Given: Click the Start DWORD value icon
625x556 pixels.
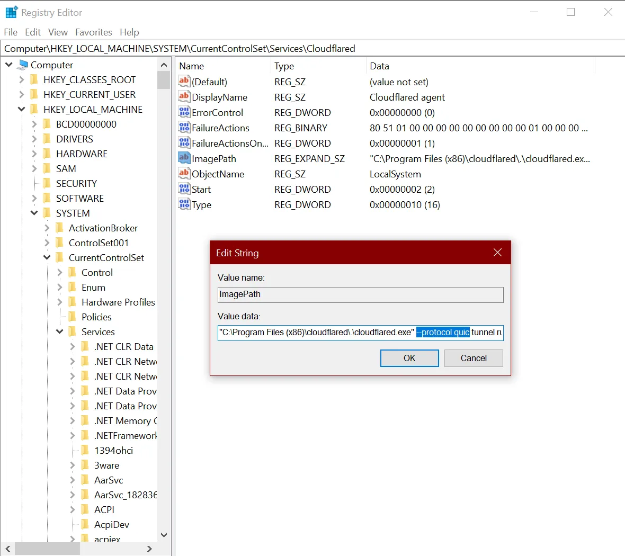Looking at the screenshot, I should click(x=183, y=189).
